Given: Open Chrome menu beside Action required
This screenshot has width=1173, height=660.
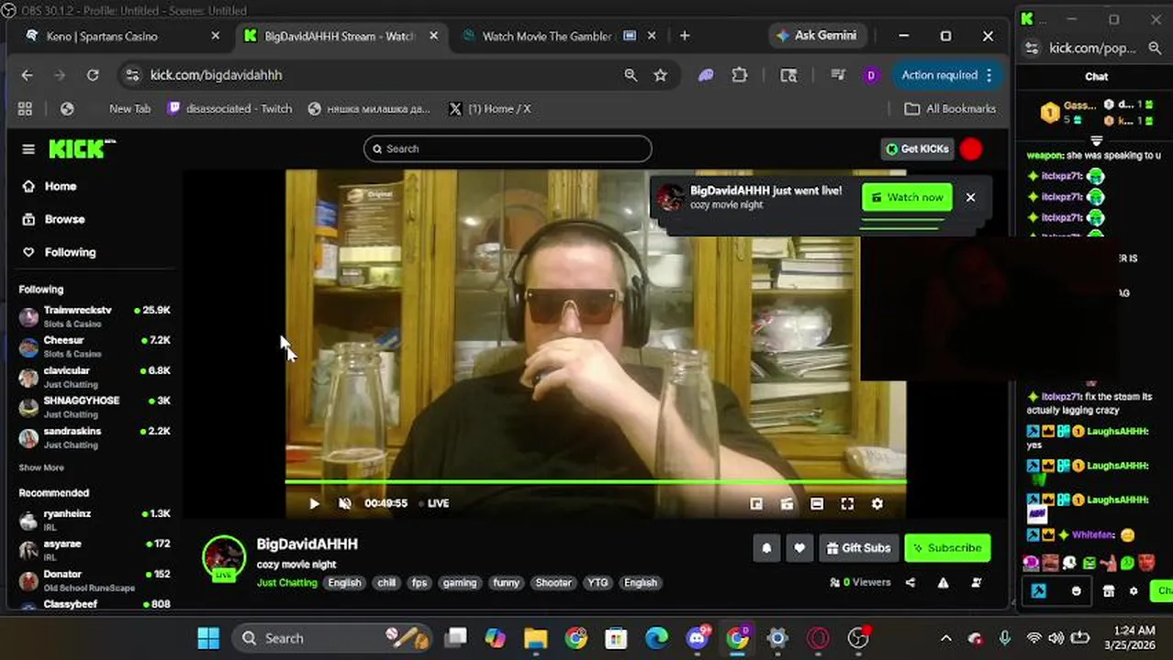Looking at the screenshot, I should click(989, 75).
